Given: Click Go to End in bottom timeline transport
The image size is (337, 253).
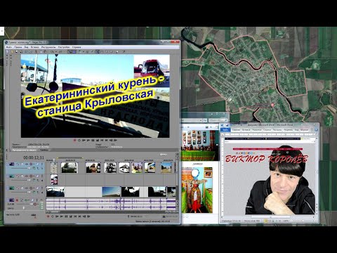Looking at the screenshot, I should pyautogui.click(x=79, y=216).
